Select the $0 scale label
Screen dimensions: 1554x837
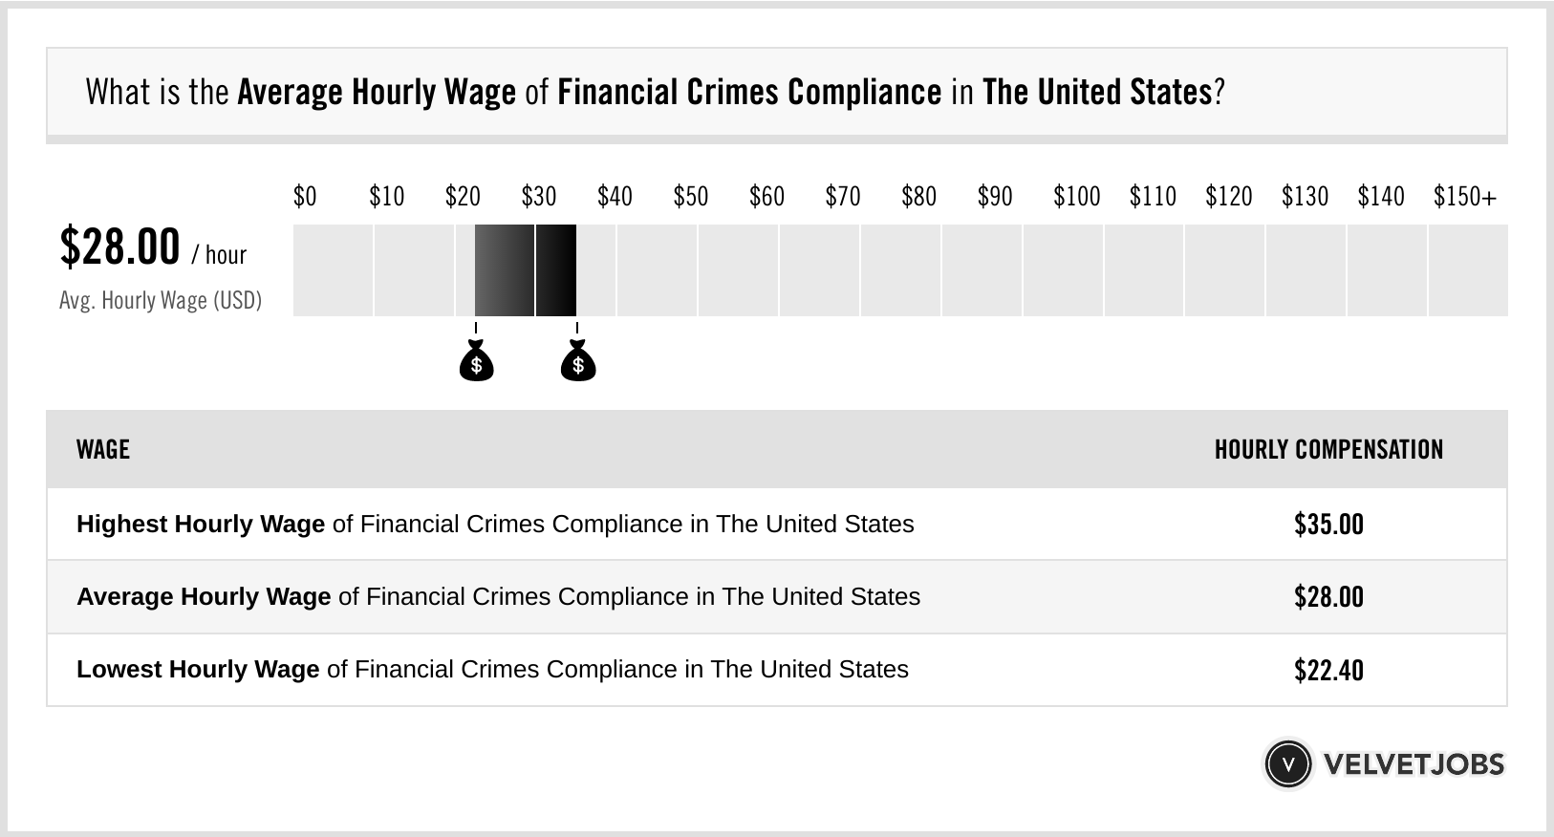(x=305, y=197)
